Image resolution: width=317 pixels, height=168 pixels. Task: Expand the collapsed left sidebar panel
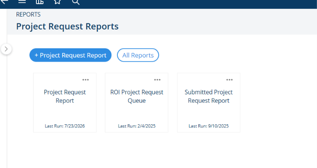tap(6, 49)
